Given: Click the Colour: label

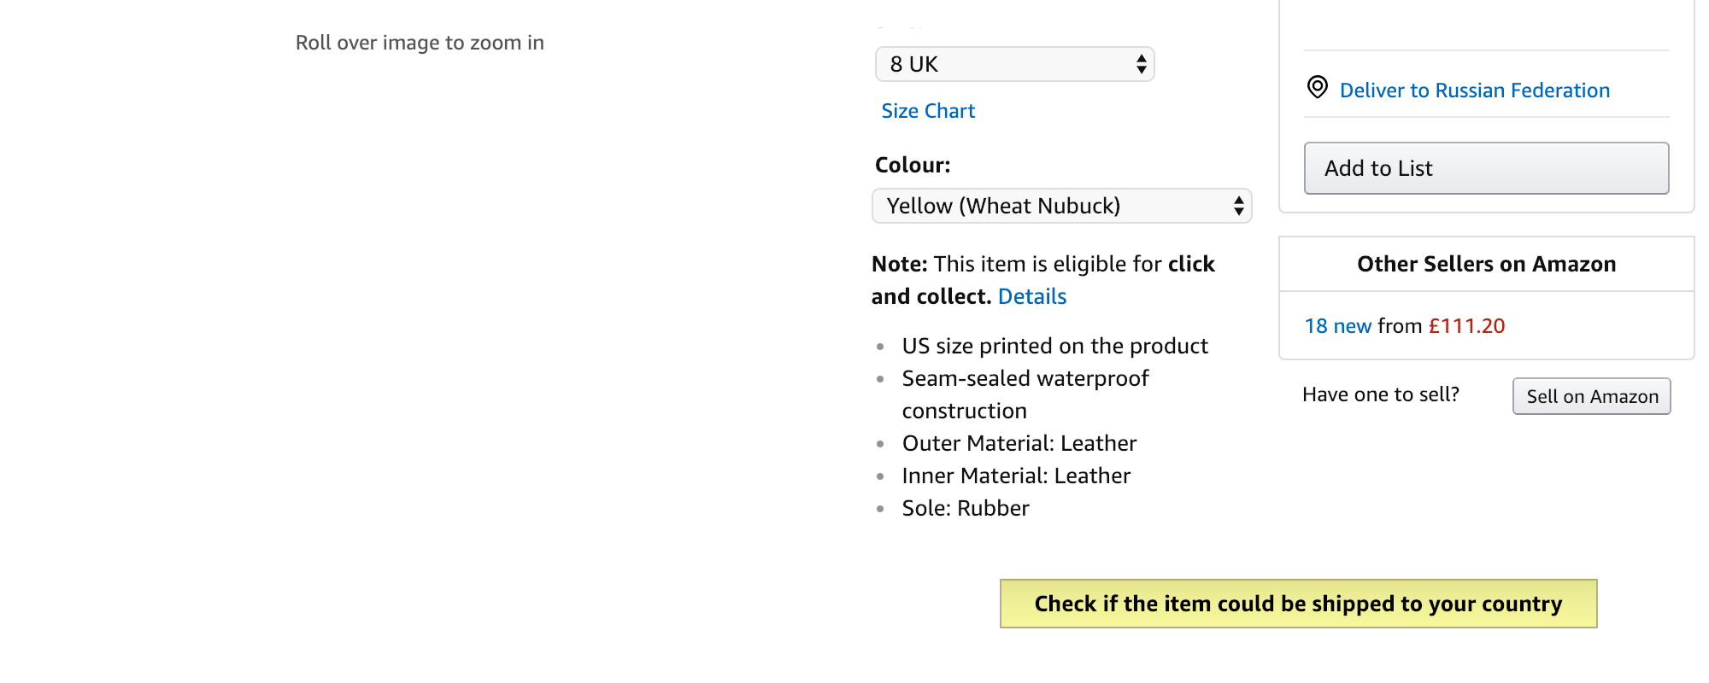Looking at the screenshot, I should pyautogui.click(x=913, y=165).
